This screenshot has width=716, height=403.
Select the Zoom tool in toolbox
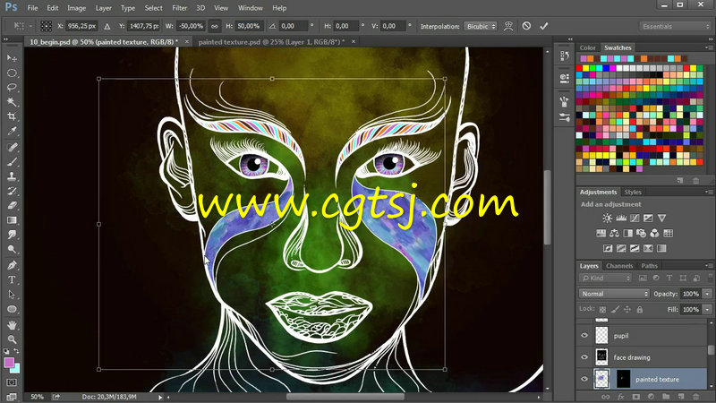pos(12,339)
